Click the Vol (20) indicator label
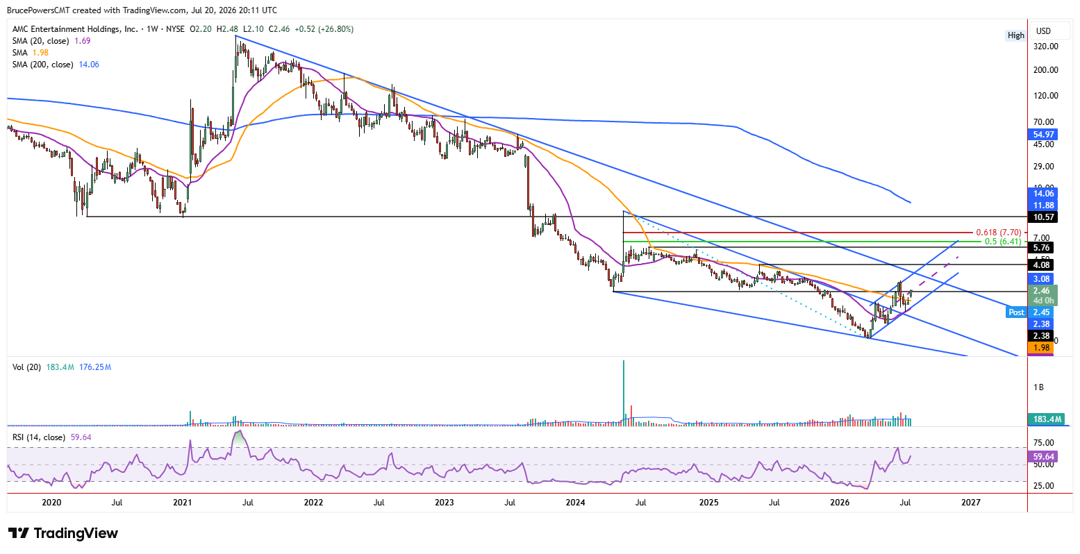The image size is (1080, 554). (27, 367)
